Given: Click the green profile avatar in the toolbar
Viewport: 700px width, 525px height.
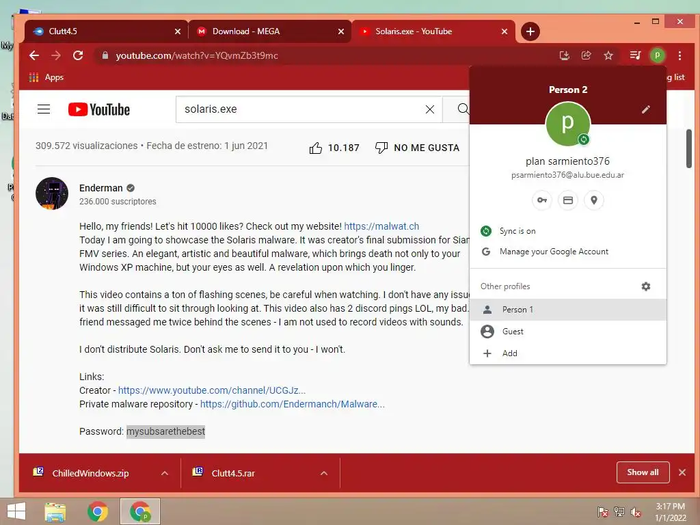Looking at the screenshot, I should (657, 55).
